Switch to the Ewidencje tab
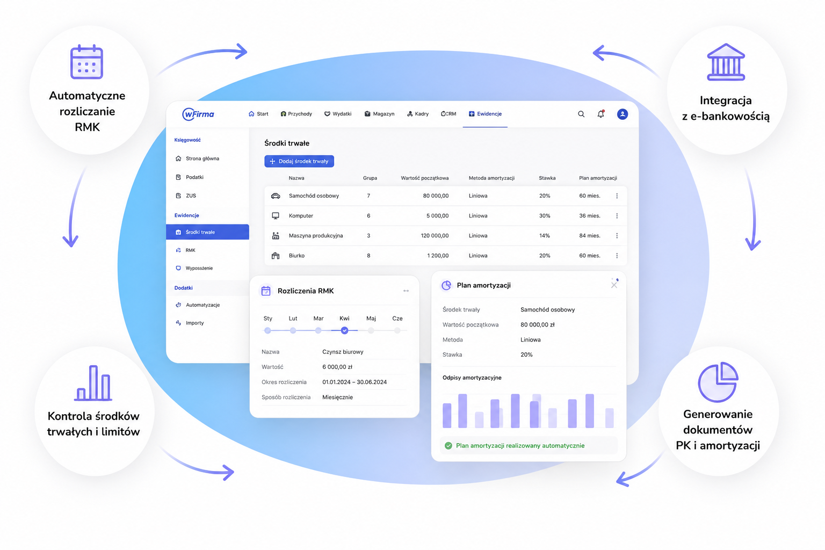 (x=485, y=114)
